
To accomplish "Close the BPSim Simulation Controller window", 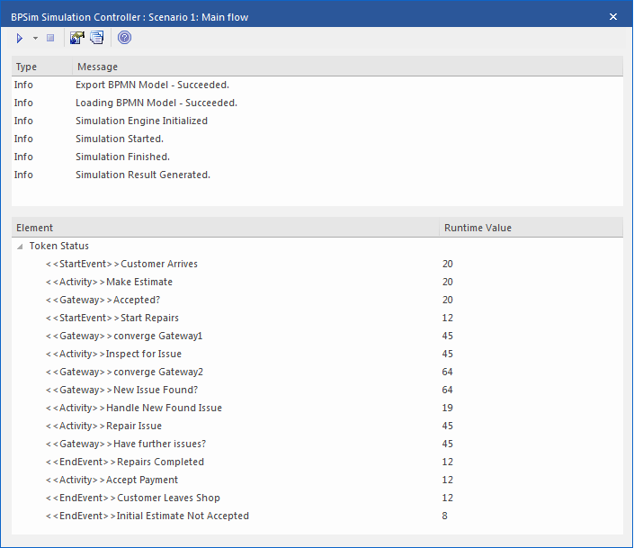I will pos(613,16).
